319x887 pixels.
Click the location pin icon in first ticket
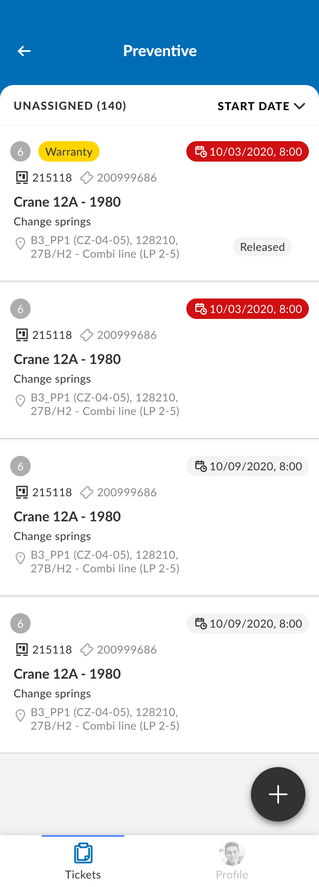pos(20,244)
